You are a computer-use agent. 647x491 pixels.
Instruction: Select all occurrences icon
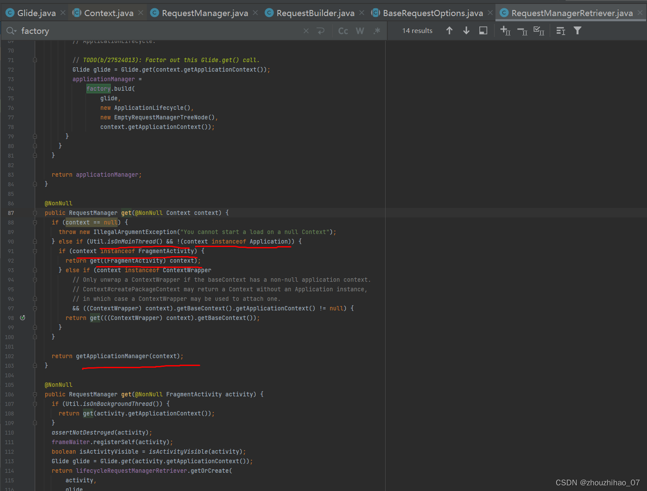pyautogui.click(x=539, y=31)
